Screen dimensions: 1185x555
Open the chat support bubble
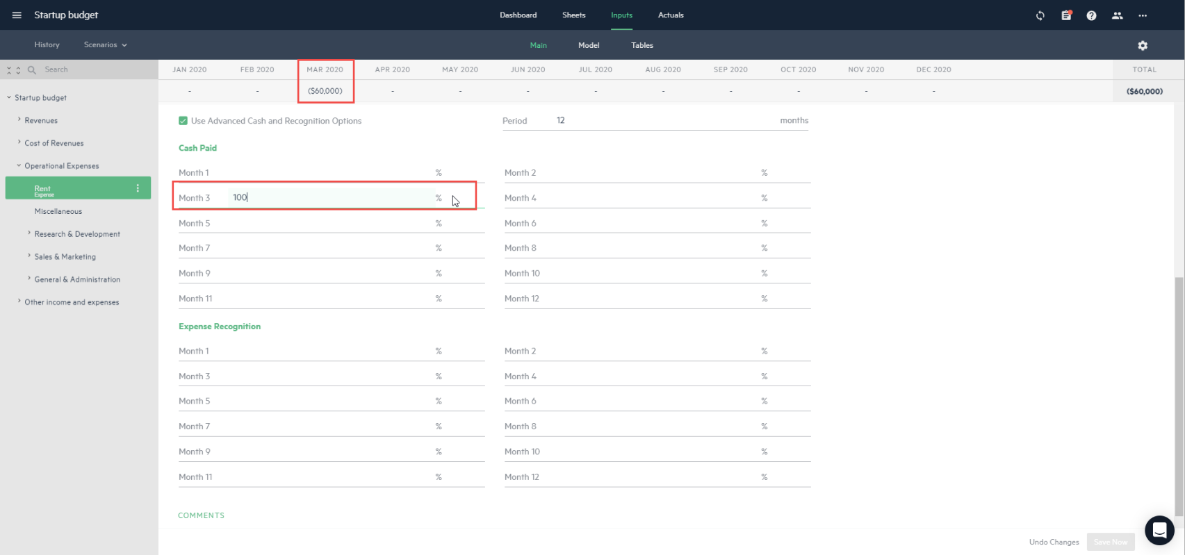pos(1159,531)
